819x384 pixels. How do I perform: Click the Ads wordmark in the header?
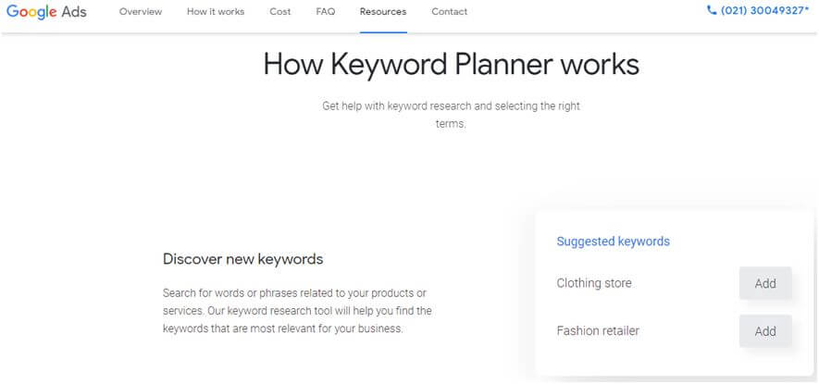click(x=74, y=11)
